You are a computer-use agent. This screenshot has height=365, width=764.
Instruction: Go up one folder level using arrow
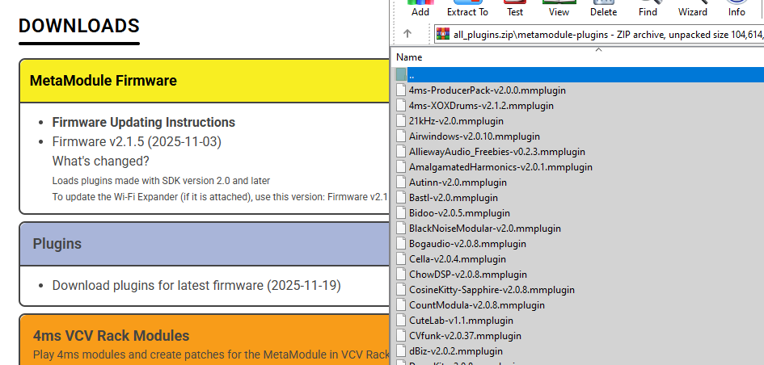click(407, 34)
